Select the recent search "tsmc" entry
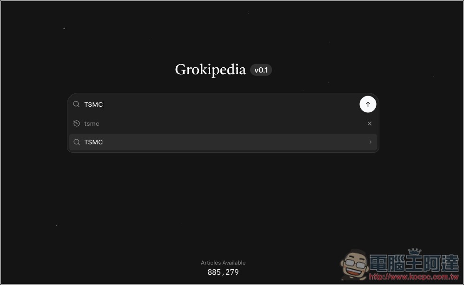Viewport: 464px width, 285px height. 92,123
